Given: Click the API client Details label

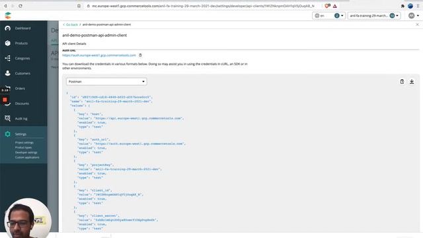Looking at the screenshot, I should pos(74,44).
